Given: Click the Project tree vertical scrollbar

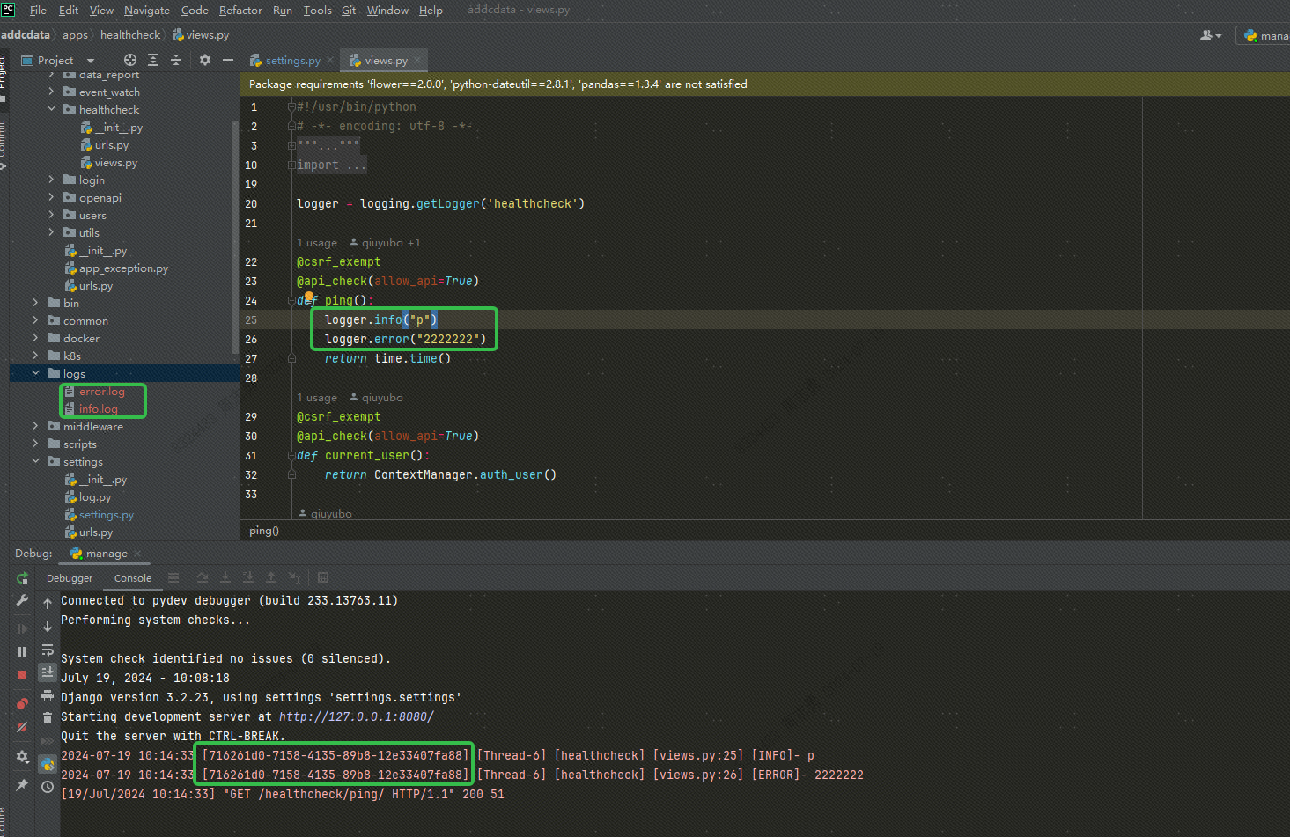Looking at the screenshot, I should 234,238.
